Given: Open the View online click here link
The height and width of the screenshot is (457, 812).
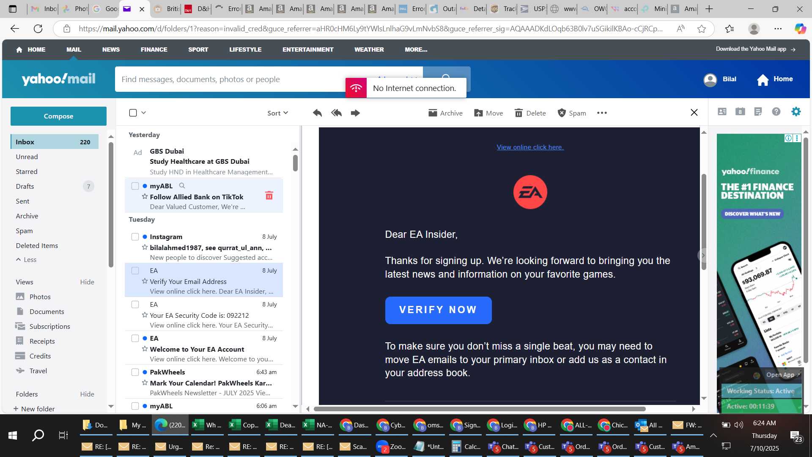Looking at the screenshot, I should click(530, 147).
